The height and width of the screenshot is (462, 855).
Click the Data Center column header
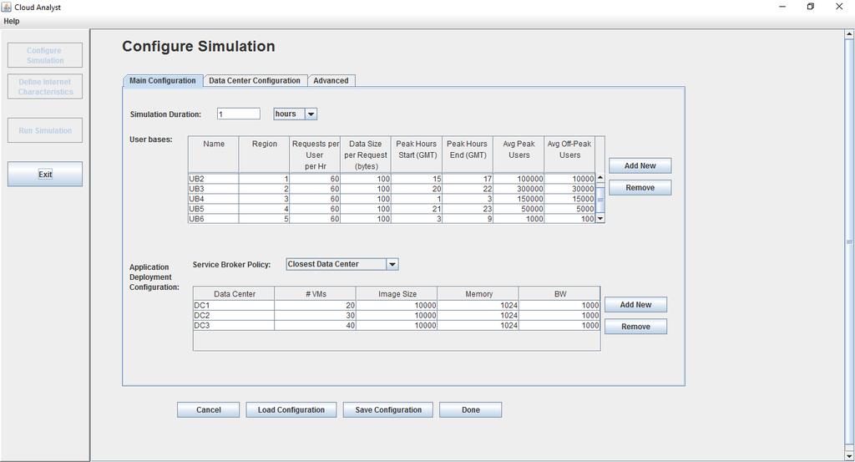234,294
